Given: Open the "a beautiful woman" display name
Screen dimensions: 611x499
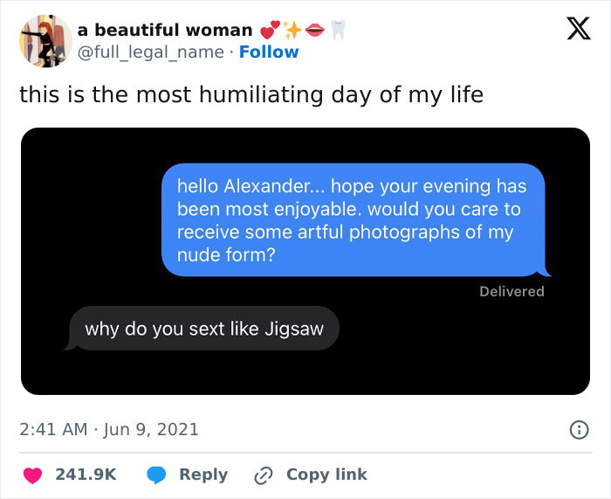Looking at the screenshot, I should pos(165,30).
